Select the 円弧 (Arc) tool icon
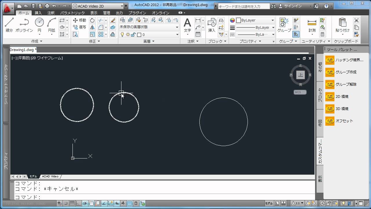The height and width of the screenshot is (209, 371). tap(52, 22)
